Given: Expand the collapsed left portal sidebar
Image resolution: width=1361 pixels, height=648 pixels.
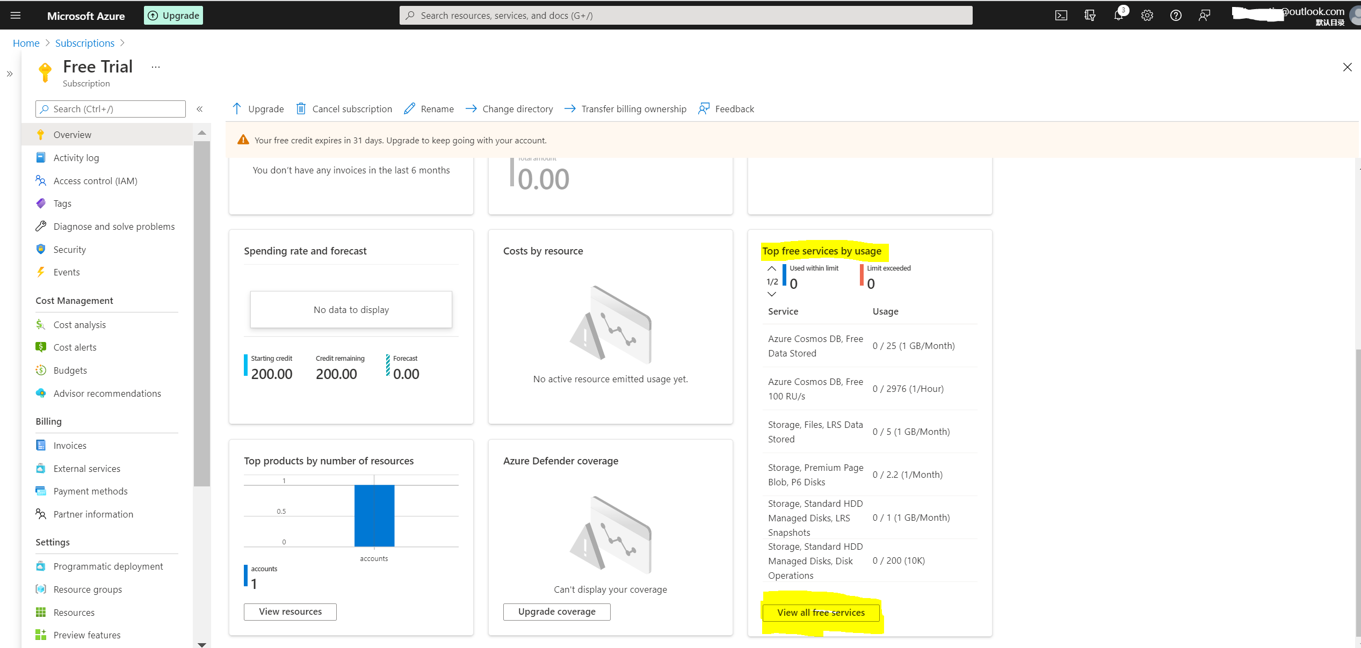Looking at the screenshot, I should (10, 74).
